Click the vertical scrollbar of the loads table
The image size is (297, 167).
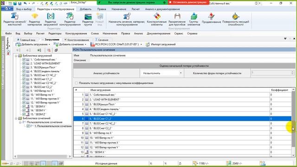click(293, 119)
